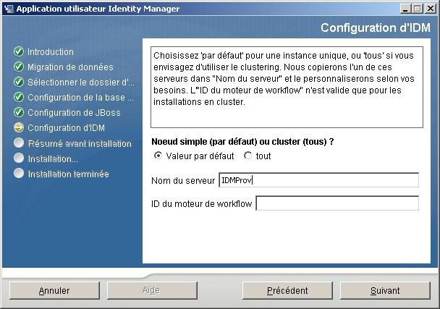This screenshot has width=440, height=309.
Task: Click the Configuration de JBoss checkmark icon
Action: (19, 112)
